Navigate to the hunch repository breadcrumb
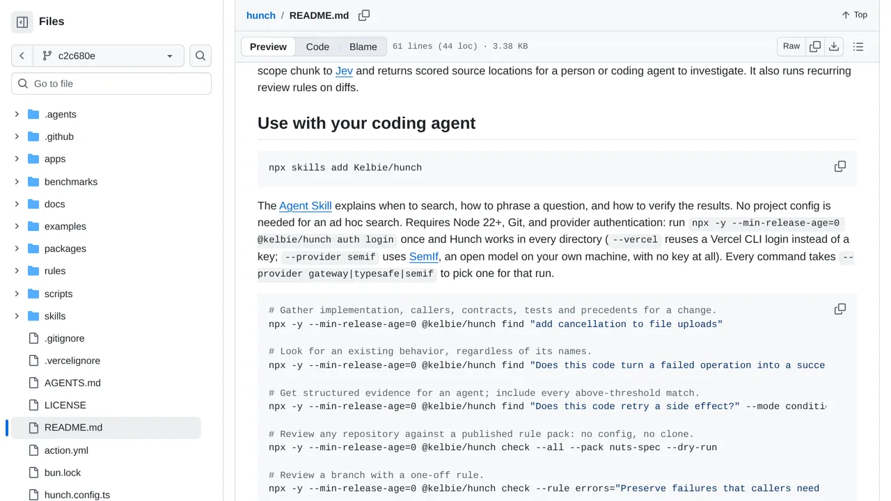Screen dimensions: 891x501 (x=261, y=15)
